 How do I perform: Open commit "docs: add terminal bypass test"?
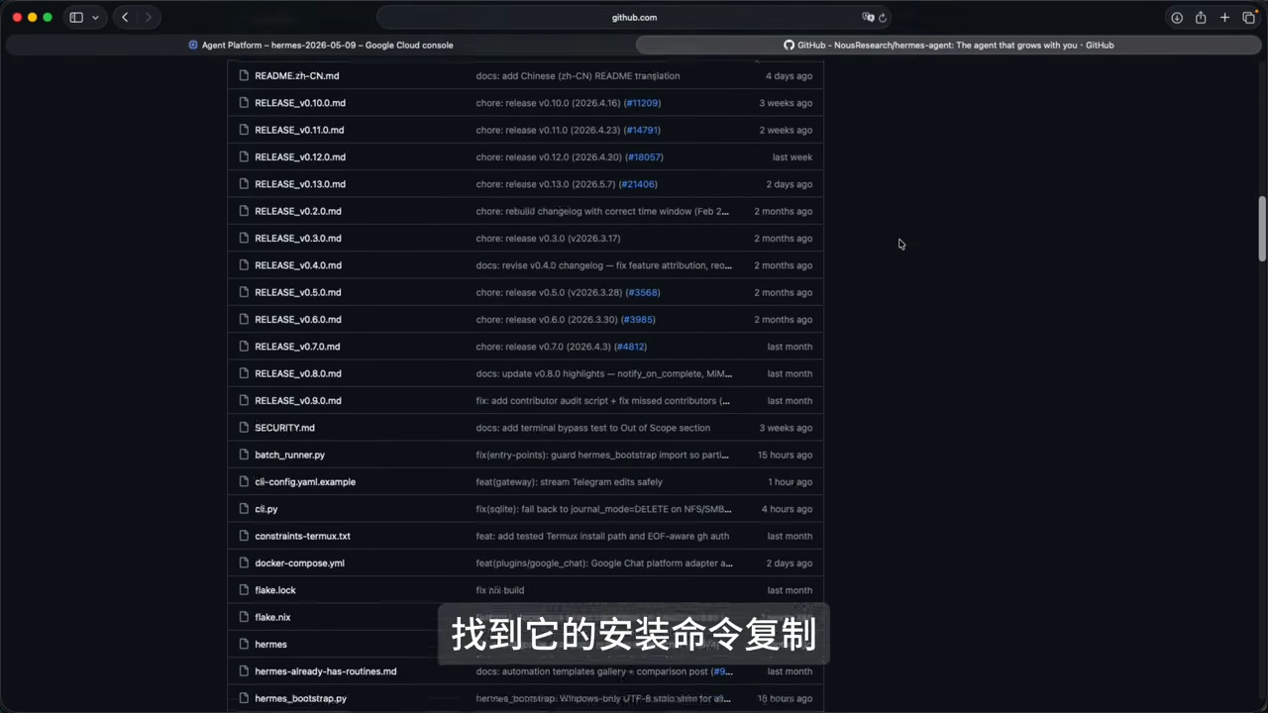pyautogui.click(x=592, y=428)
